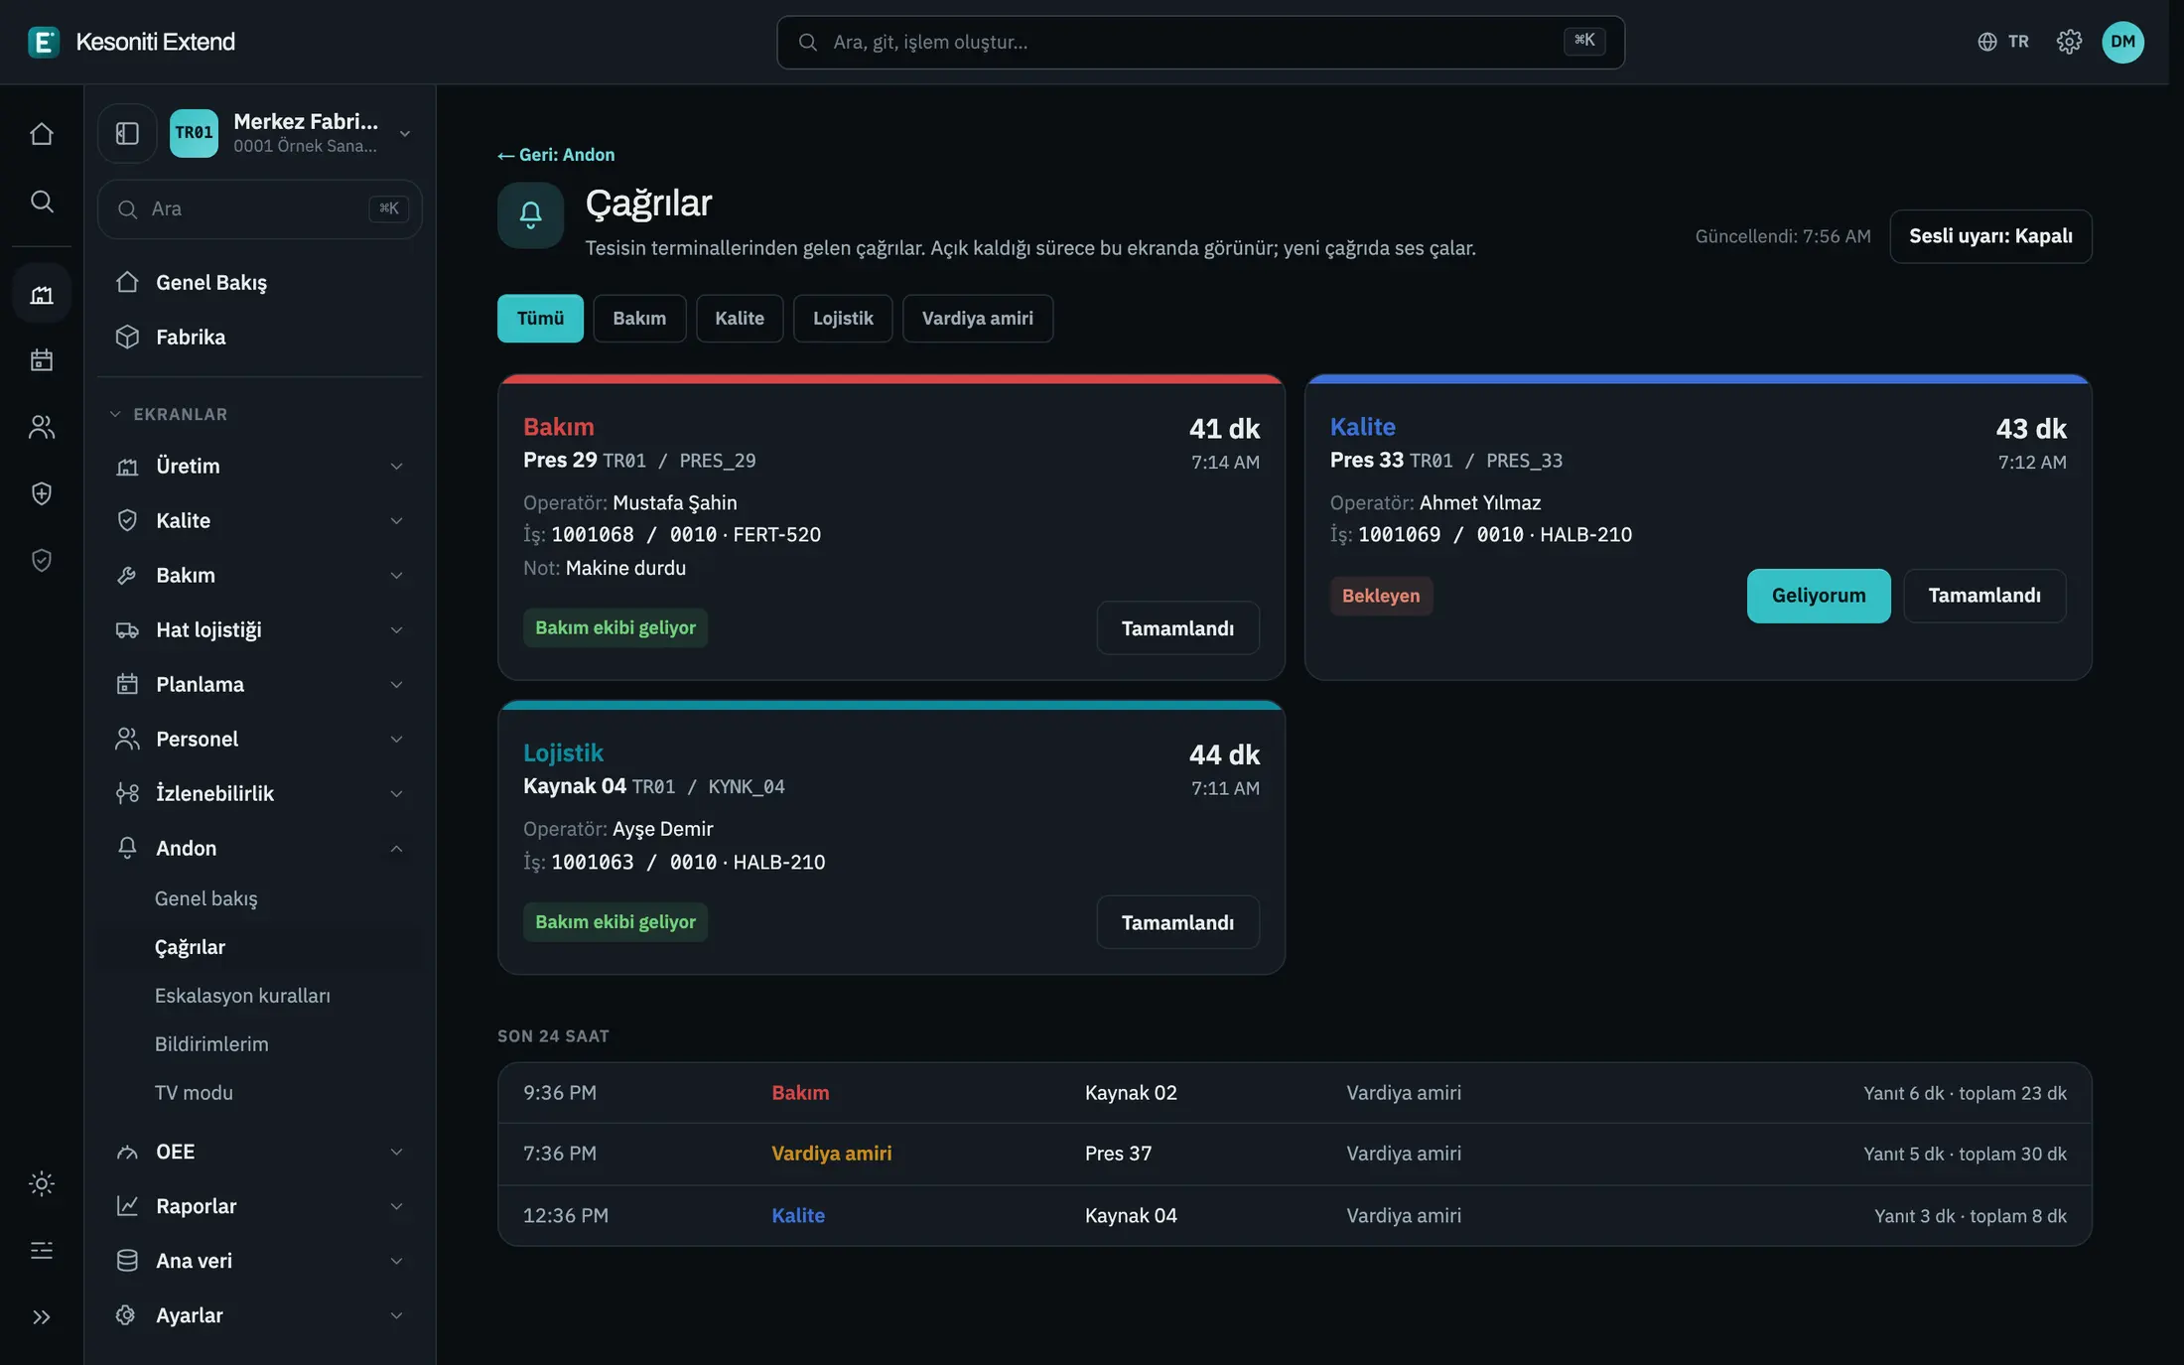Expand rail with double-chevron icon
Image resolution: width=2184 pixels, height=1365 pixels.
pos(42,1317)
